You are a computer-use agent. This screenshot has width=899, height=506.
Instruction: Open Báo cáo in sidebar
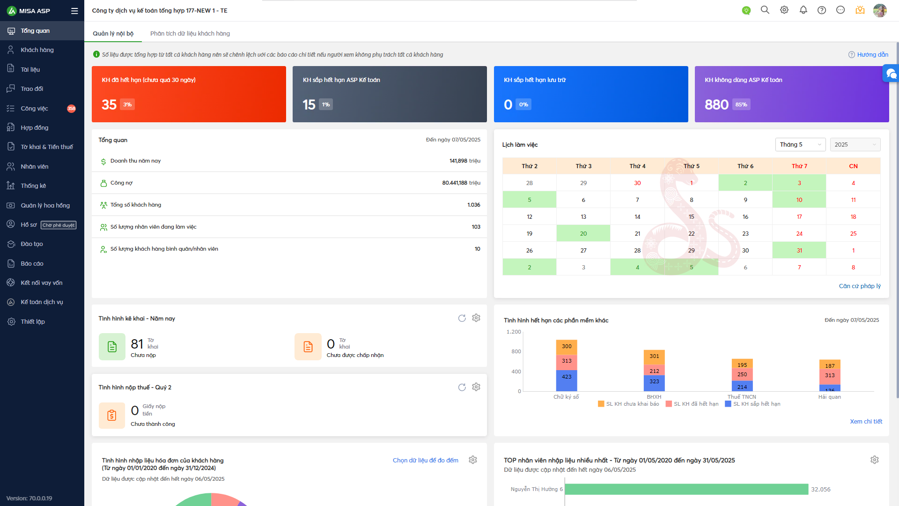click(42, 264)
